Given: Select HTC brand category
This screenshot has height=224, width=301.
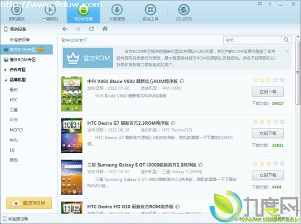Looking at the screenshot, I should pyautogui.click(x=13, y=100).
